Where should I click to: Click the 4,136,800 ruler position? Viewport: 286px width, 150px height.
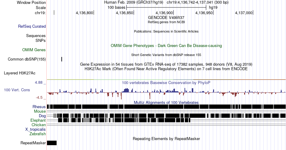(x=84, y=13)
